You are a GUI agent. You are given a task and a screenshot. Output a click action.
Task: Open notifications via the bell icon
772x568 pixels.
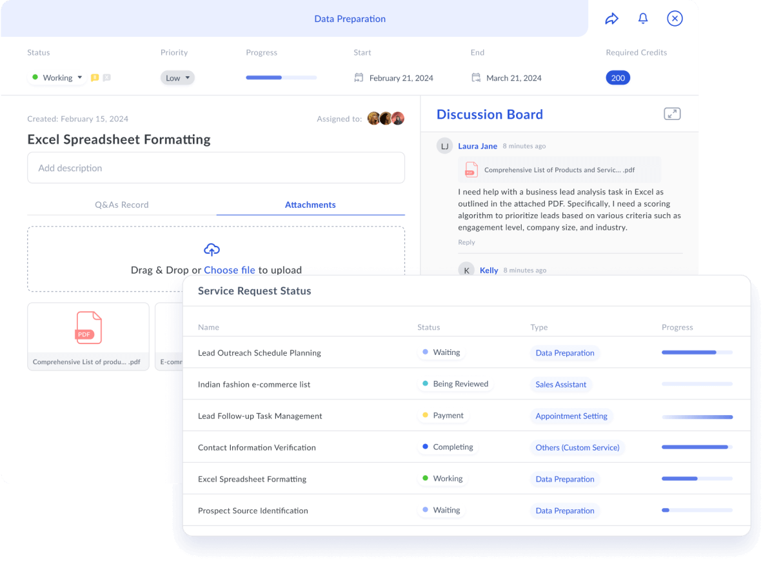point(643,19)
